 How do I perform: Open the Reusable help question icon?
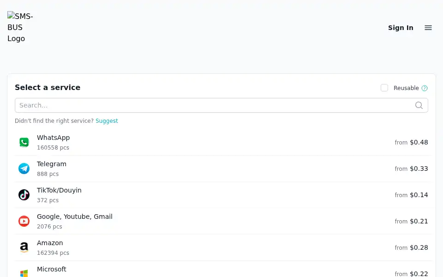[x=425, y=88]
